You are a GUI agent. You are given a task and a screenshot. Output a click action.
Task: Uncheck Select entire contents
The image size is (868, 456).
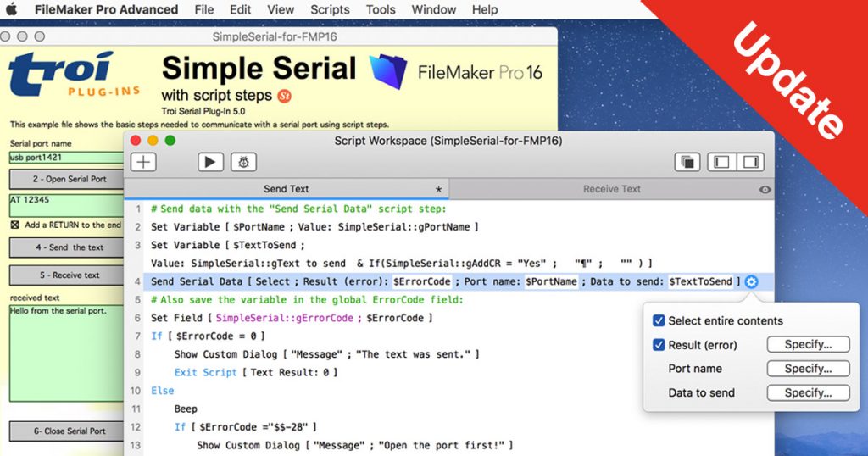coord(659,320)
